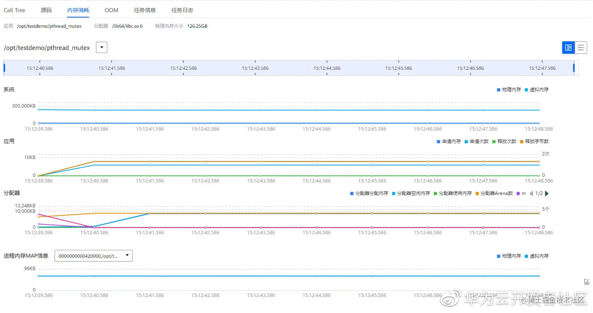Click the 126.25GB physical memory size value

point(197,26)
